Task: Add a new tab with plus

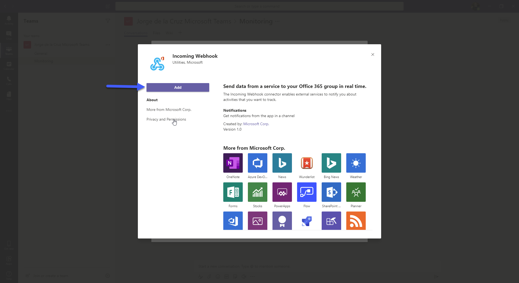Action: [x=180, y=33]
